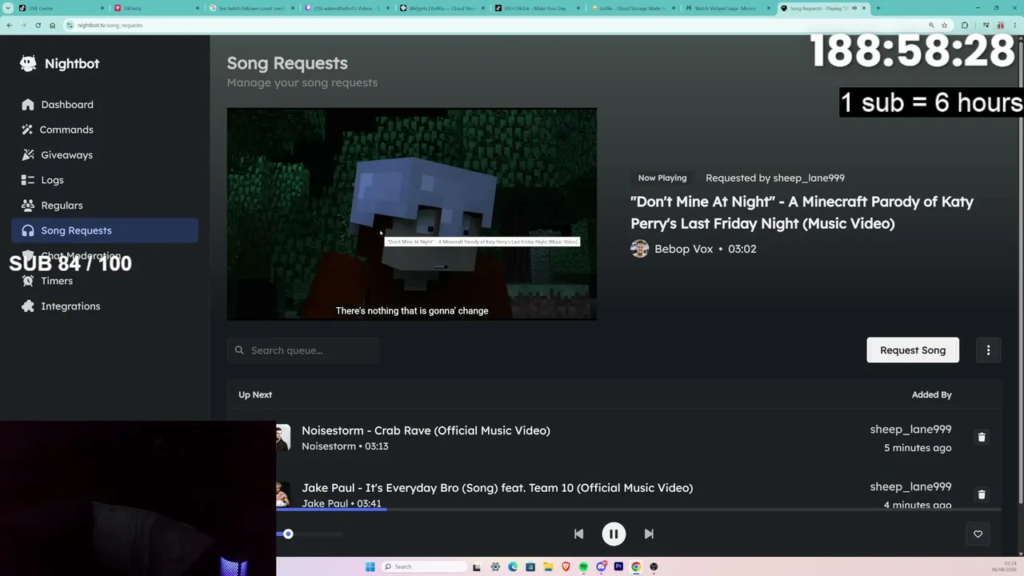Bookmark this page with the star icon
Viewport: 1024px width, 576px height.
coord(945,25)
